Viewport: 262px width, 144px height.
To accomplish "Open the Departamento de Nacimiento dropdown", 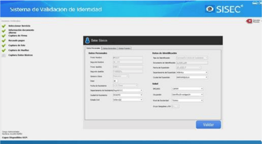I will [128, 90].
